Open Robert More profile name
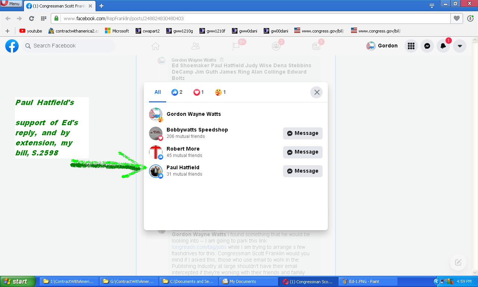 coord(183,149)
